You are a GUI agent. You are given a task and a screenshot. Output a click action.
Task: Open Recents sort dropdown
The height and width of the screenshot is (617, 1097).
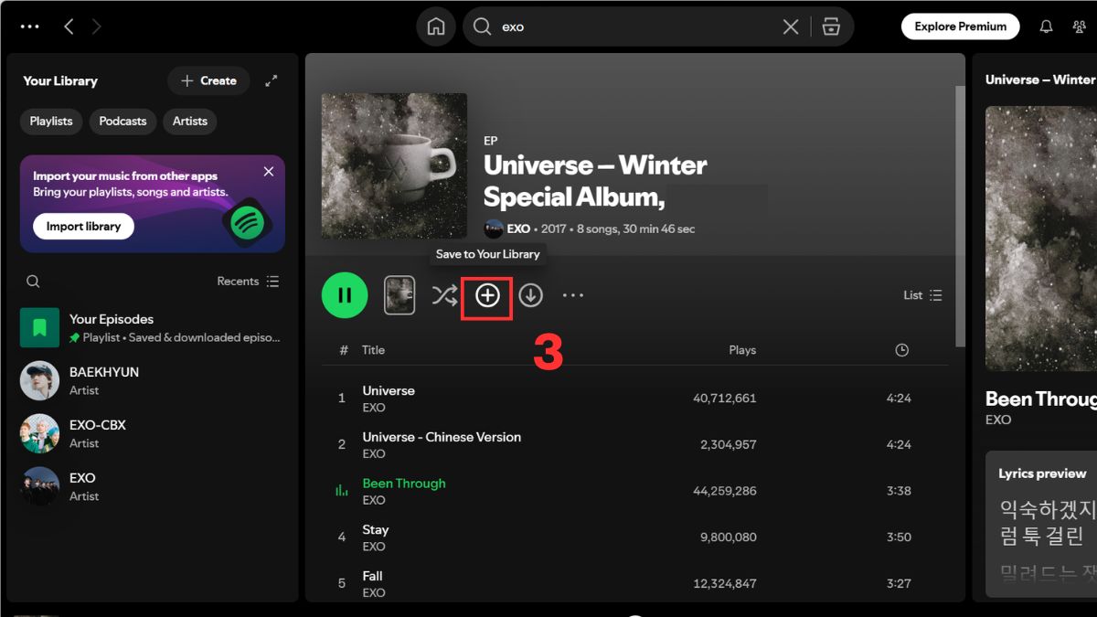pyautogui.click(x=248, y=282)
